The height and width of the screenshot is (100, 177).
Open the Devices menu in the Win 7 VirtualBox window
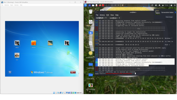(x=16, y=5)
